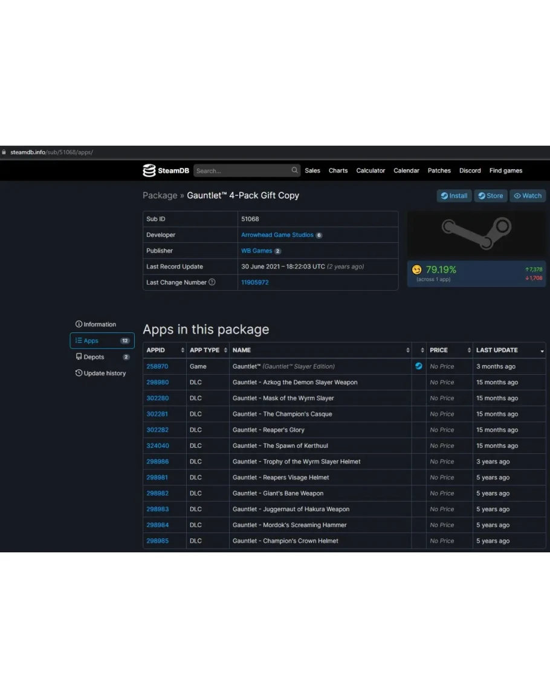
Task: Sort table by App Type column
Action: (x=207, y=351)
